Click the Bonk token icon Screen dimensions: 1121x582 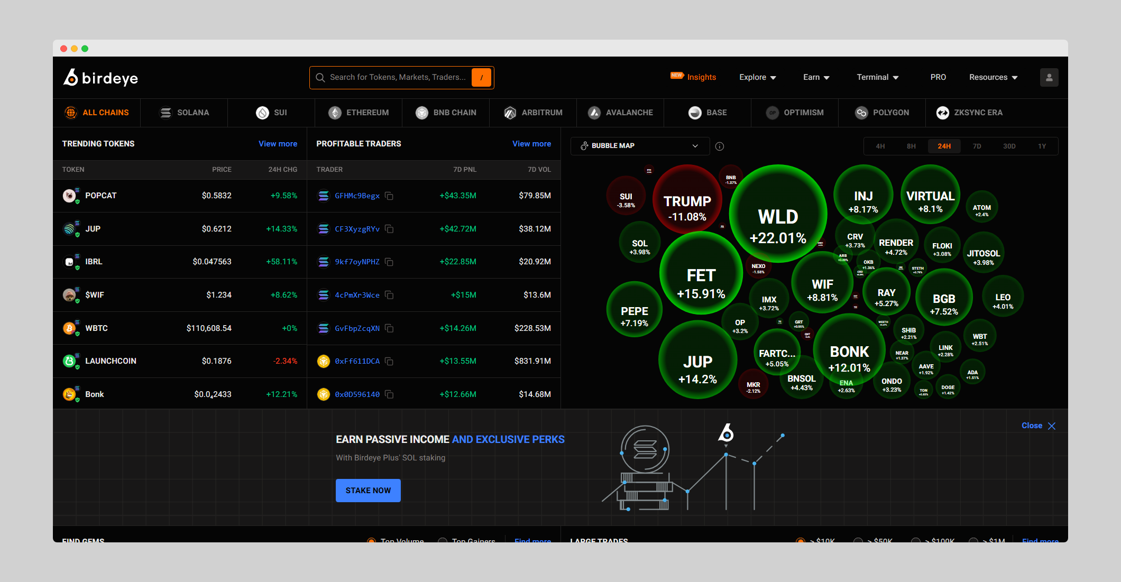[70, 394]
